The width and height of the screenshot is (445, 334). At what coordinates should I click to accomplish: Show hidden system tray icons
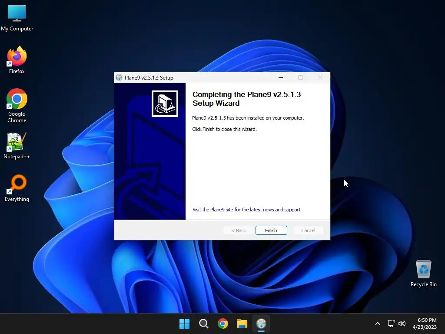tap(378, 324)
